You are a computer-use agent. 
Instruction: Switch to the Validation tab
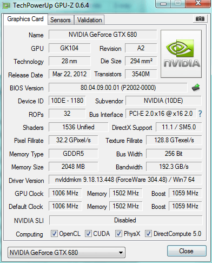(89, 20)
